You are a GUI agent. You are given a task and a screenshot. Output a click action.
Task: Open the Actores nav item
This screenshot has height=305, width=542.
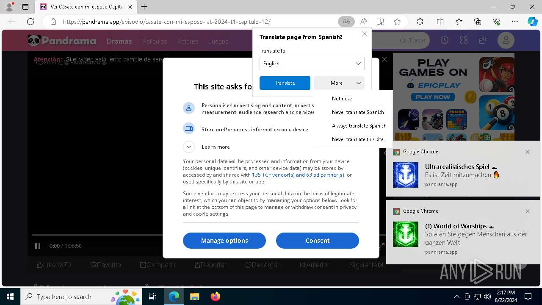pos(188,41)
